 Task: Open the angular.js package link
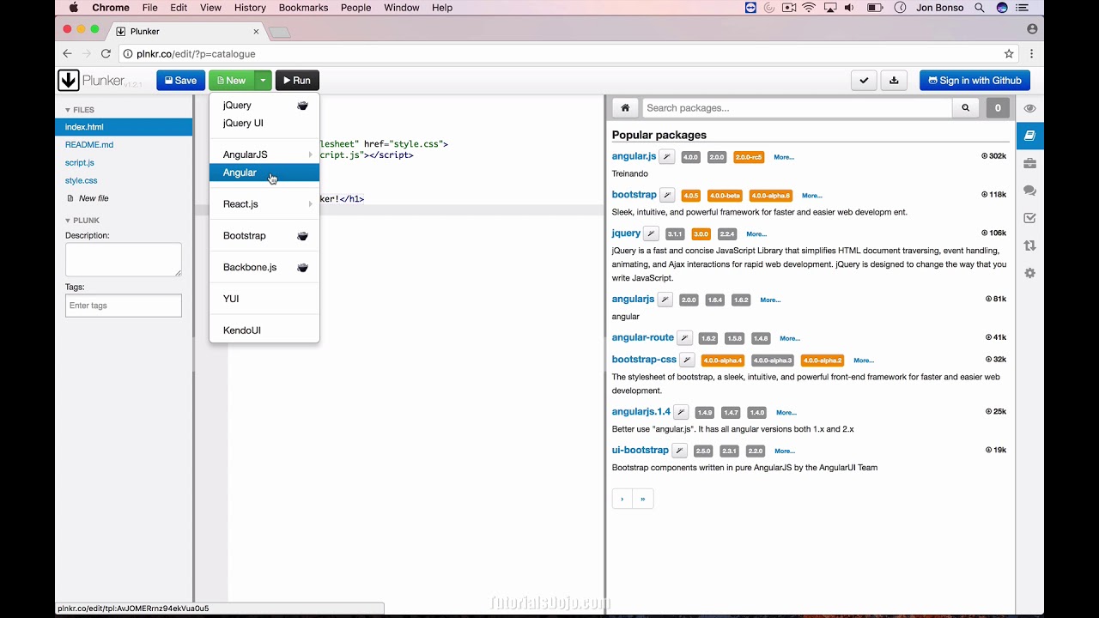tap(634, 156)
